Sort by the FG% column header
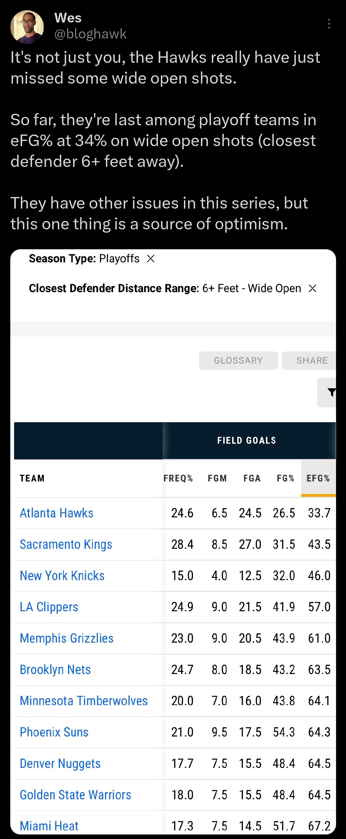 285,478
